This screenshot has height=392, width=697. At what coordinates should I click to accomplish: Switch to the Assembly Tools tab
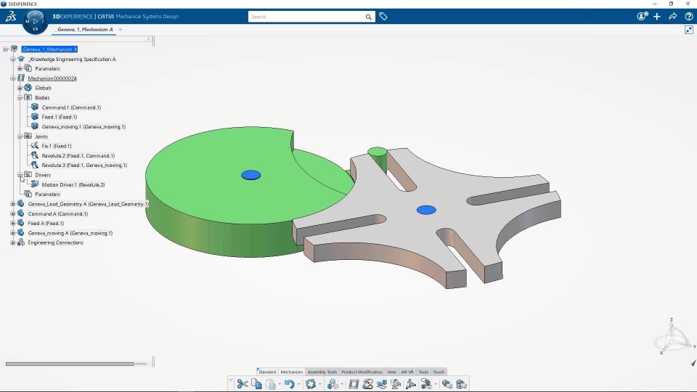point(322,372)
